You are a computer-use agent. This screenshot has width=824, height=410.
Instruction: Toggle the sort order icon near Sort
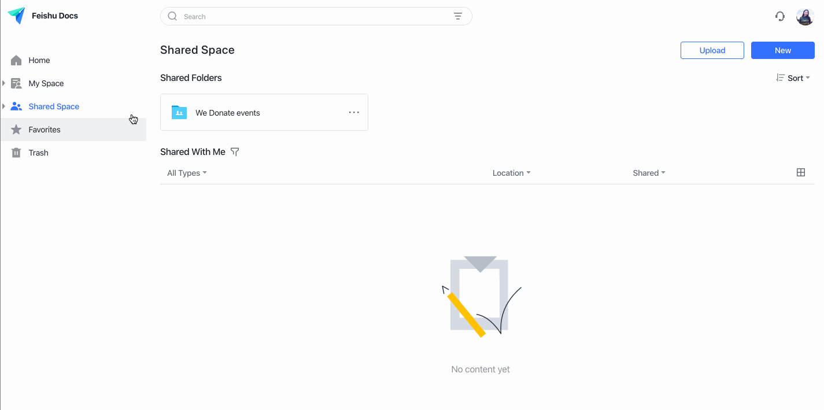(780, 77)
